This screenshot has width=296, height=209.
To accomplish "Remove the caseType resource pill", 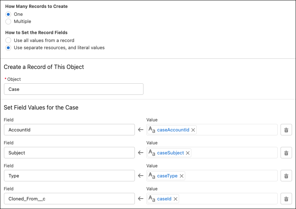I will coord(182,176).
